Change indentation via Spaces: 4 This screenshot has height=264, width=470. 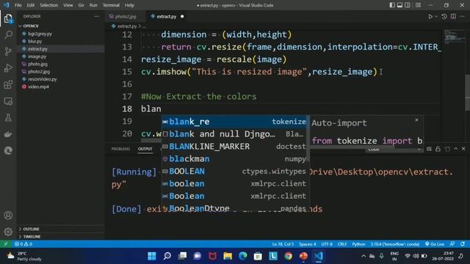(x=307, y=244)
